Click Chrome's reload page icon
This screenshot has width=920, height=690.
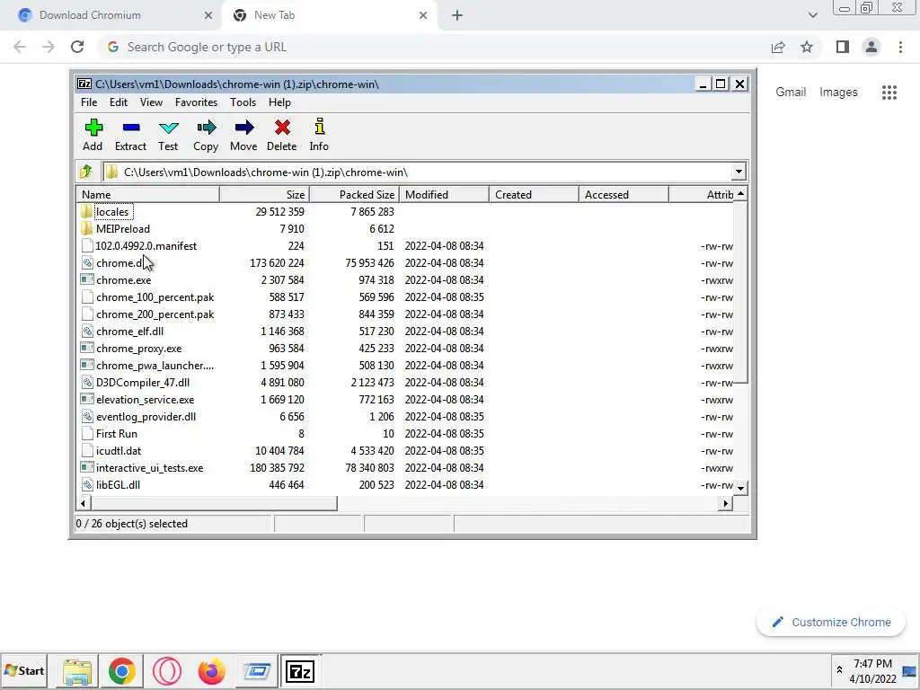(x=77, y=47)
